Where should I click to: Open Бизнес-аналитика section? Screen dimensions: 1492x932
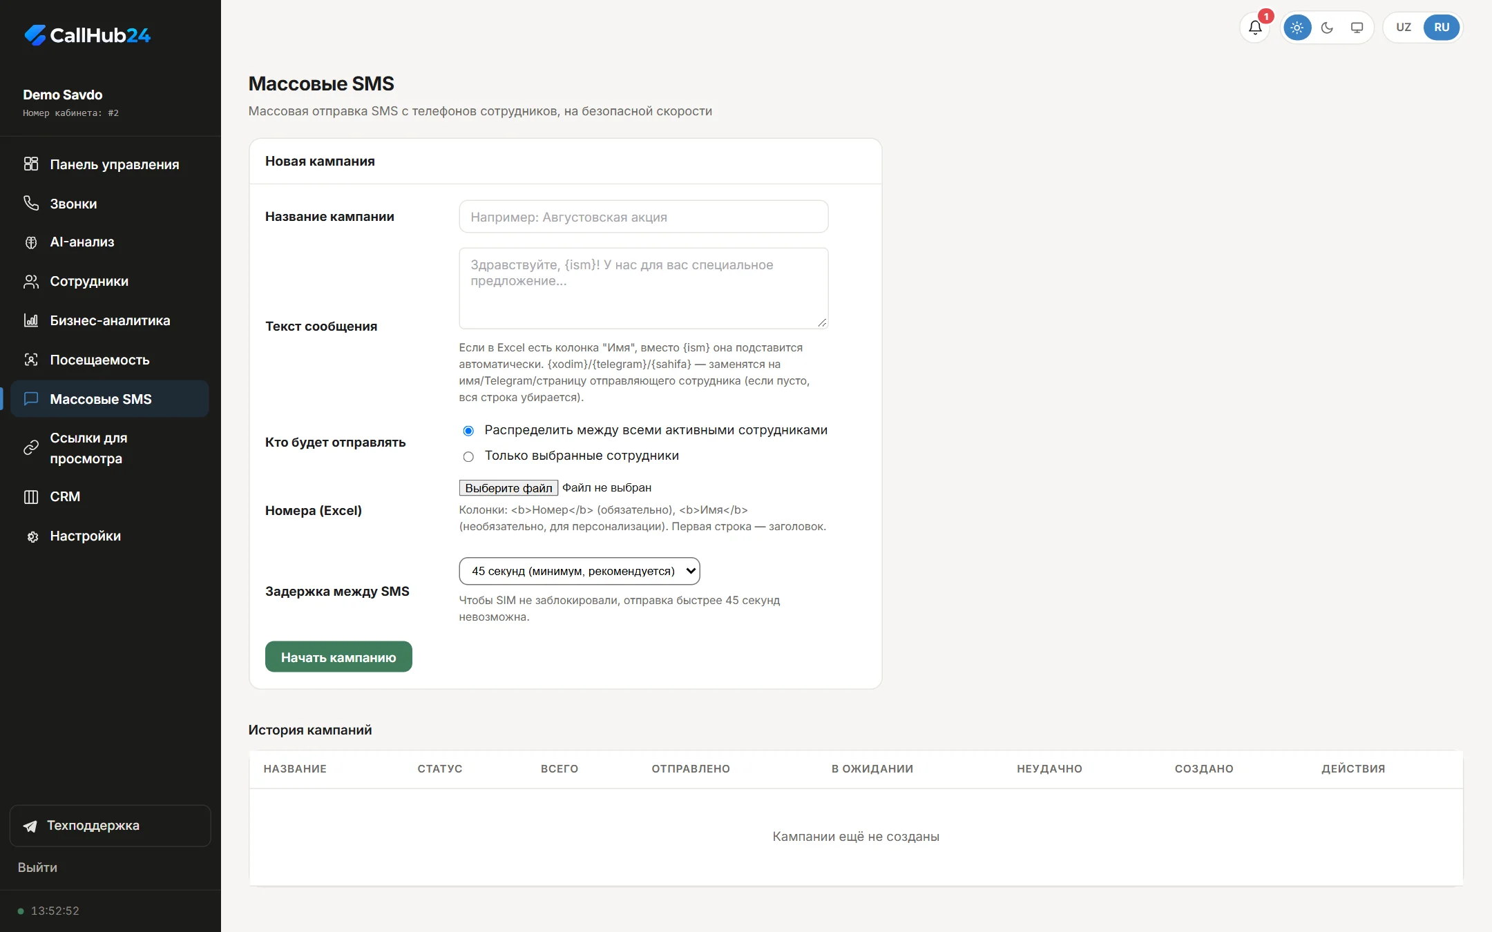click(x=110, y=320)
